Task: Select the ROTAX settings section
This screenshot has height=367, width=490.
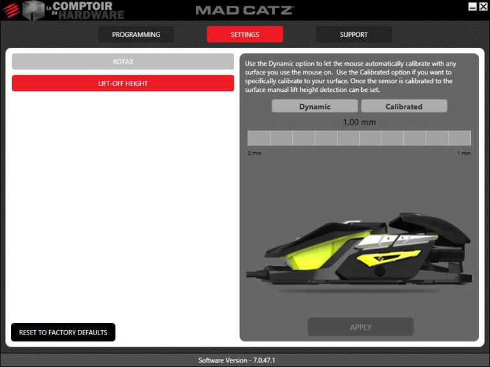Action: (123, 62)
